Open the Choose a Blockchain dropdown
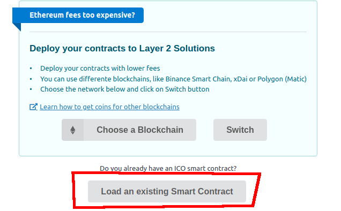Image resolution: width=341 pixels, height=211 pixels. coord(129,130)
